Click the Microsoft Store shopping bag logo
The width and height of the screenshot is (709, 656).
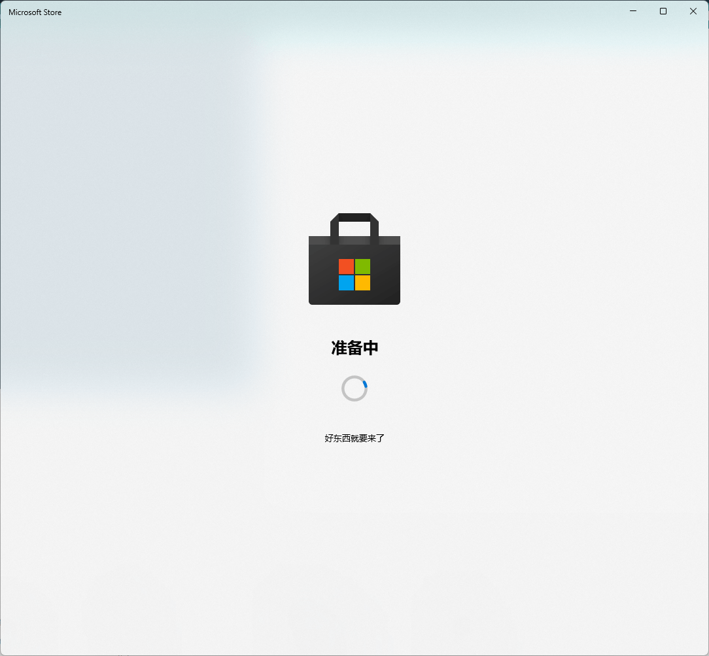point(354,259)
